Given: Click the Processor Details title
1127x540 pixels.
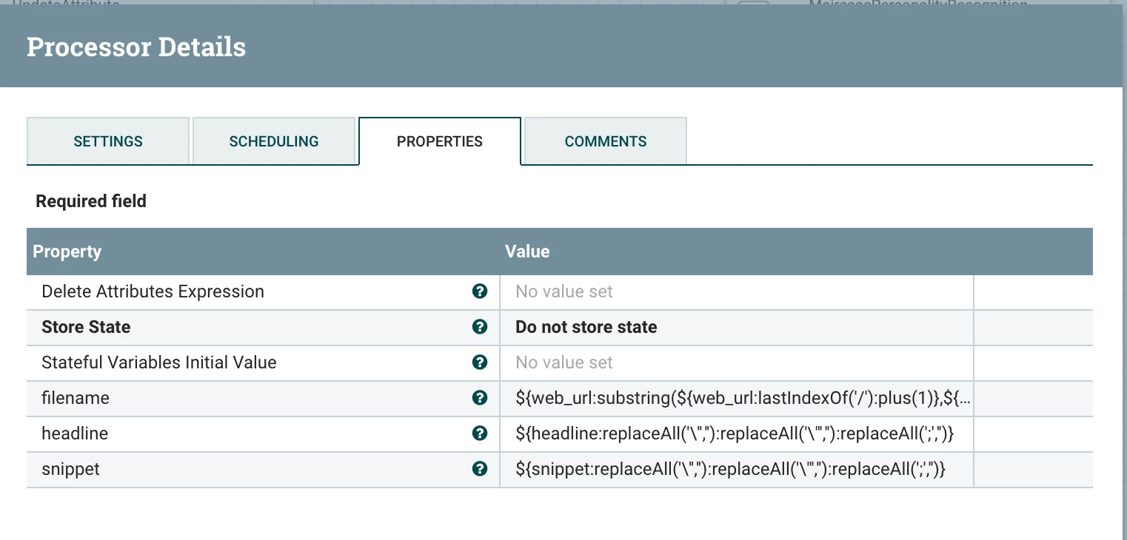Looking at the screenshot, I should (x=136, y=47).
